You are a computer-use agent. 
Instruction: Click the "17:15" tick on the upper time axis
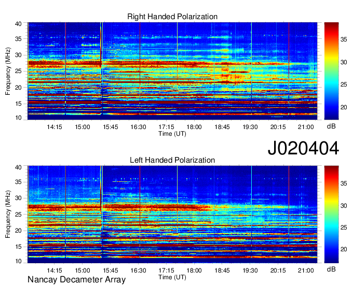pyautogui.click(x=166, y=127)
